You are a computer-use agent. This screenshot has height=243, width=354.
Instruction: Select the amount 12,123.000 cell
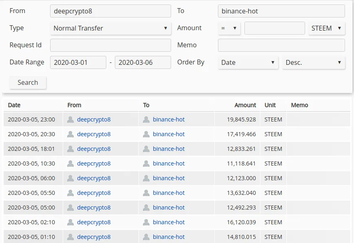237,178
